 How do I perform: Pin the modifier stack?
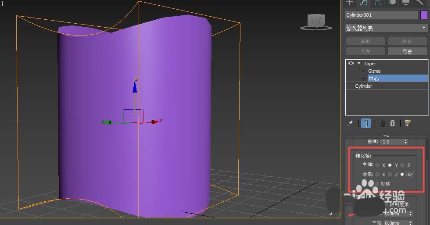tap(350, 123)
